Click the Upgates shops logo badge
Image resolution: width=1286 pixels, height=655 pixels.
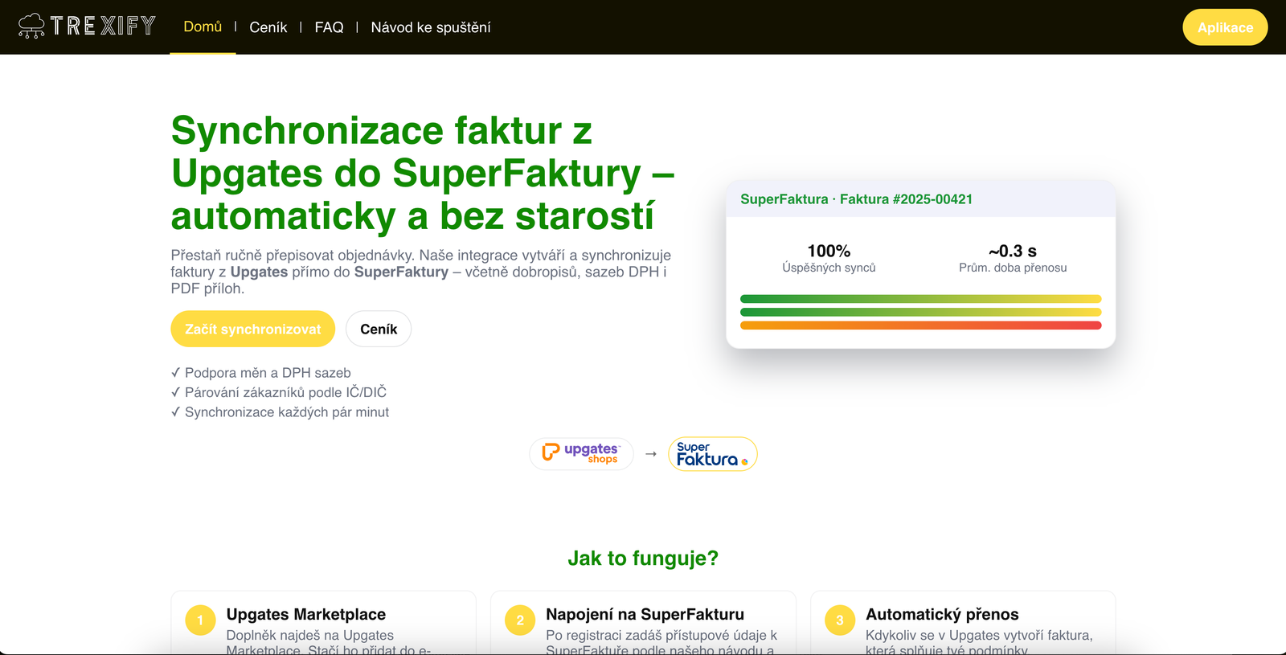click(x=581, y=453)
